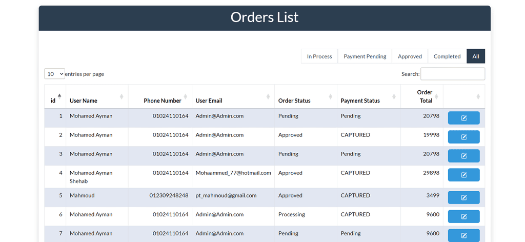The width and height of the screenshot is (525, 242).
Task: Switch to the In Process tab
Action: pos(319,56)
